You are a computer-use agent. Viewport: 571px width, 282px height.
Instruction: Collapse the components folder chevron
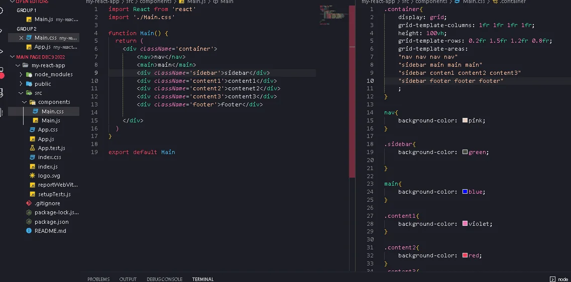[x=25, y=102]
